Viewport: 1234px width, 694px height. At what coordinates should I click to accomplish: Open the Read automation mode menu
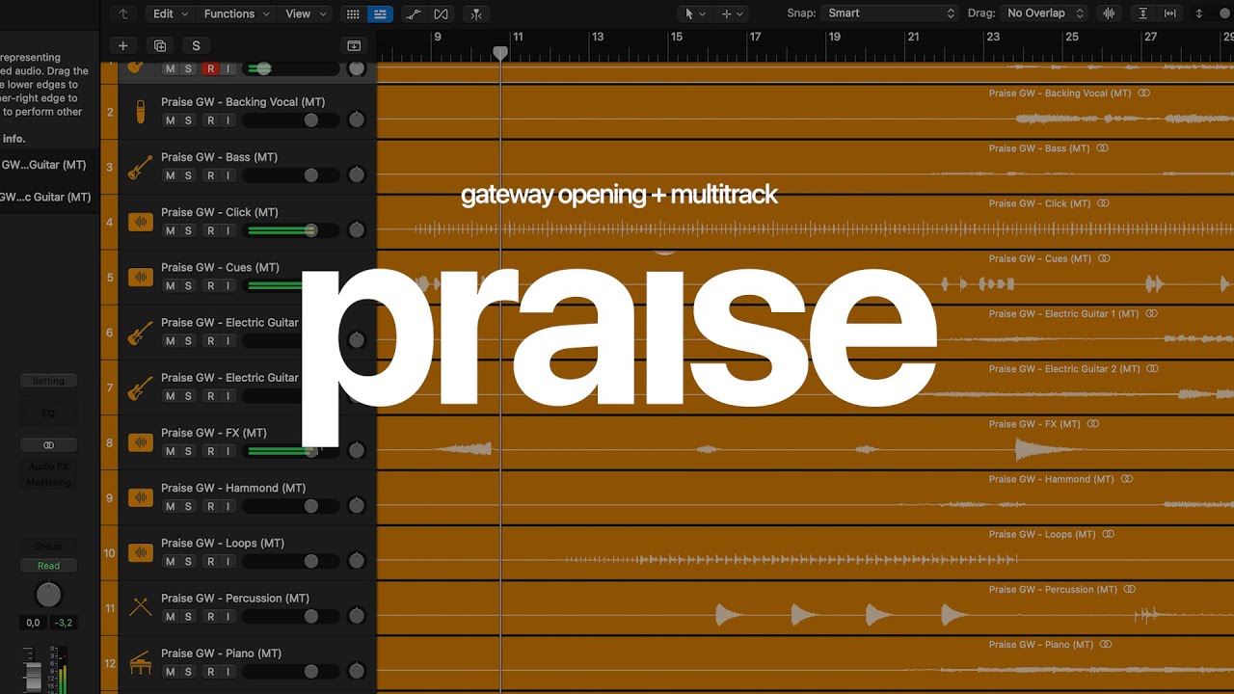[48, 566]
